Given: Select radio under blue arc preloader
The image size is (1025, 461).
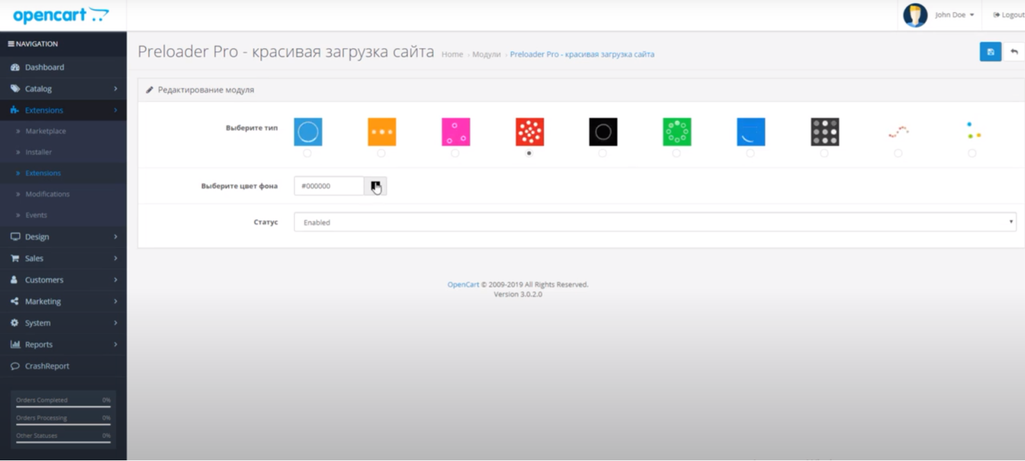Looking at the screenshot, I should click(750, 154).
